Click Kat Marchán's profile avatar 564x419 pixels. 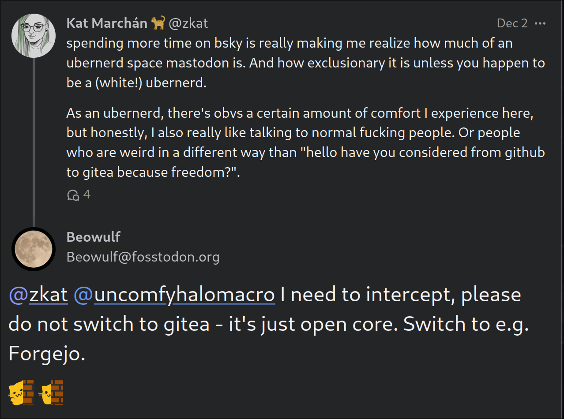(34, 35)
